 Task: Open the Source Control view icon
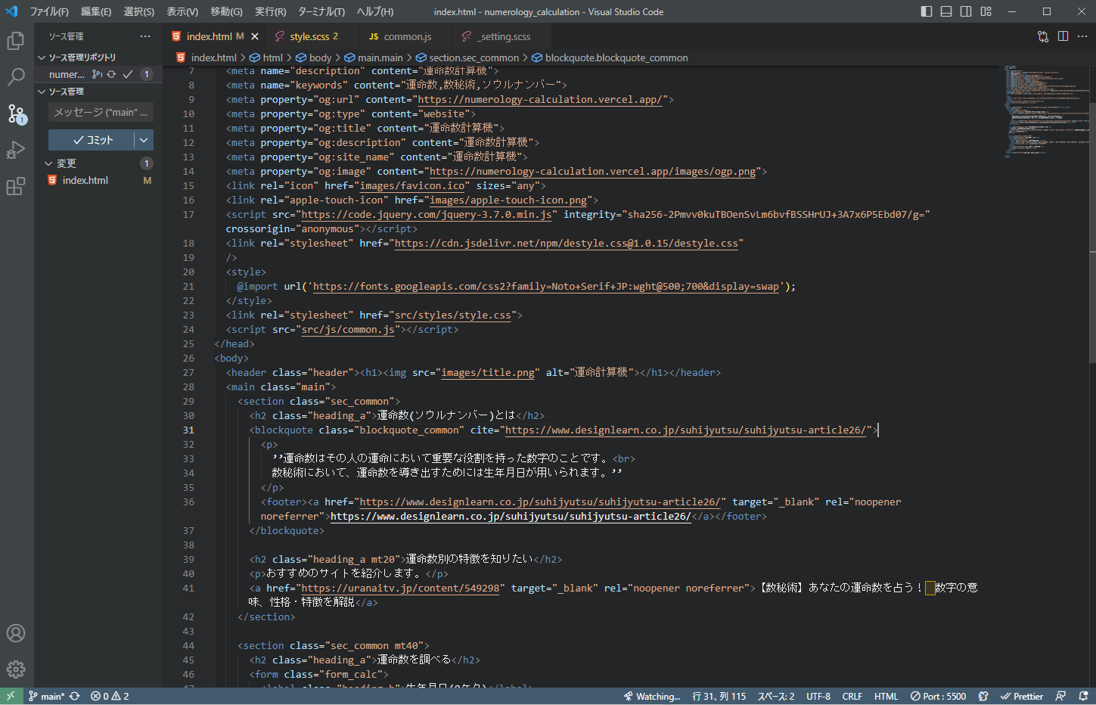[16, 113]
